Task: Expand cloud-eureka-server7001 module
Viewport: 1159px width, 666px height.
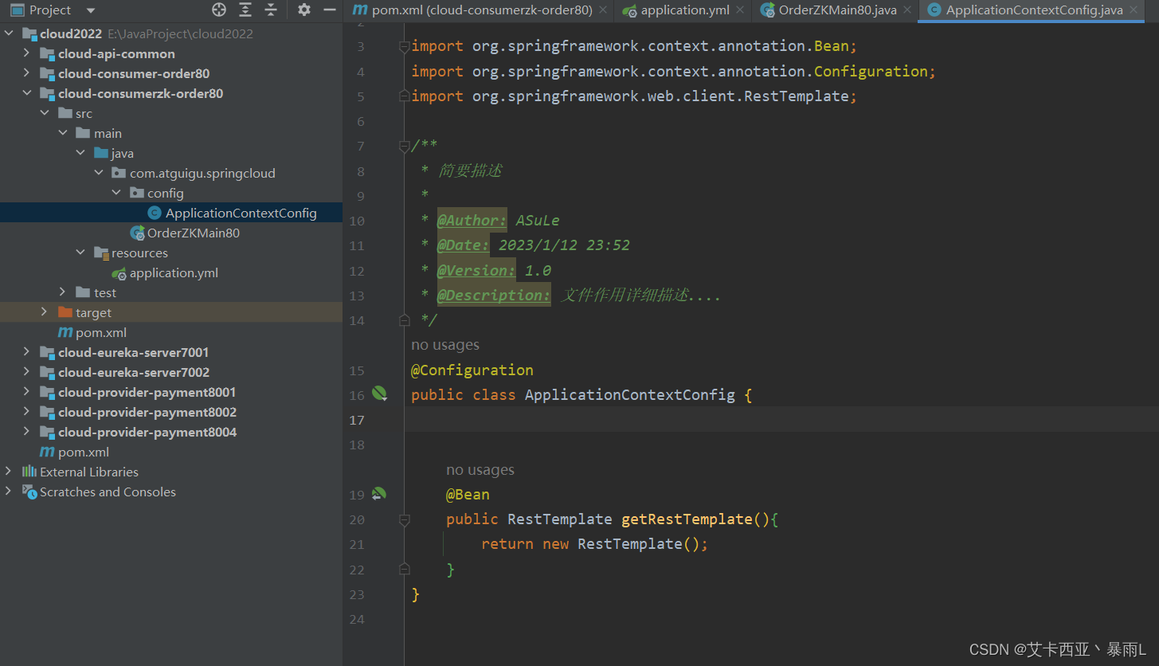Action: (x=26, y=352)
